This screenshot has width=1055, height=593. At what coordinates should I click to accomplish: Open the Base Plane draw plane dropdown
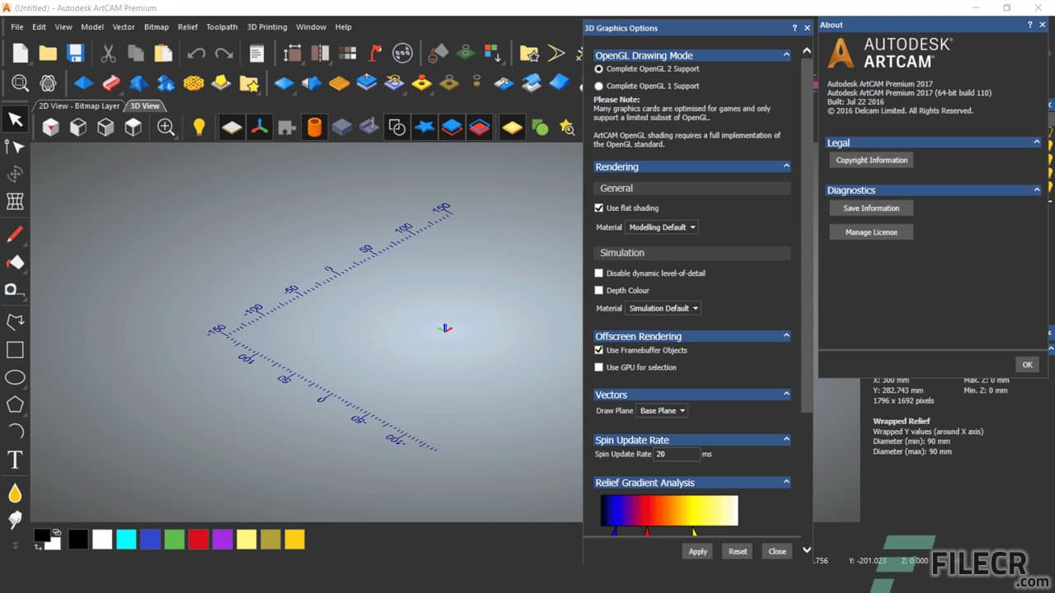663,410
